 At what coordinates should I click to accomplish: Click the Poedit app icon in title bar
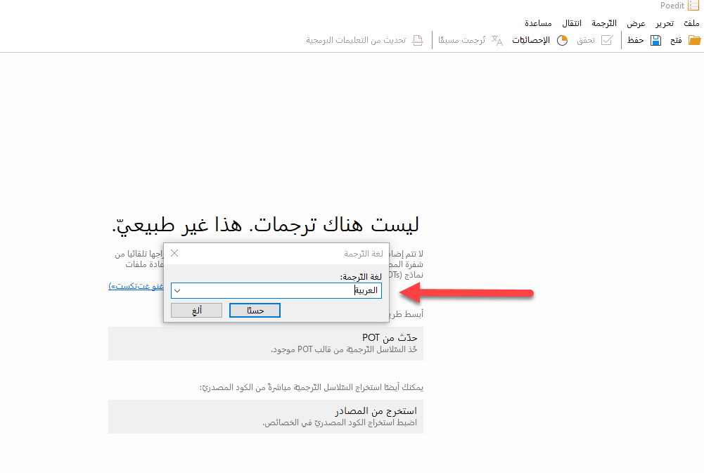(x=693, y=6)
